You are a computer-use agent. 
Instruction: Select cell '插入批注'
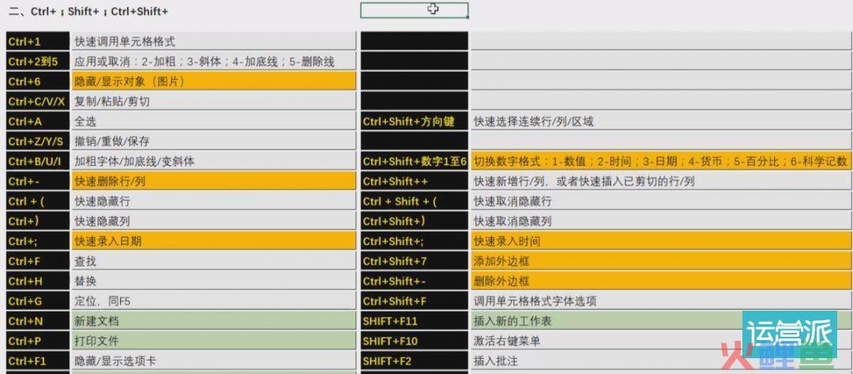(661, 361)
